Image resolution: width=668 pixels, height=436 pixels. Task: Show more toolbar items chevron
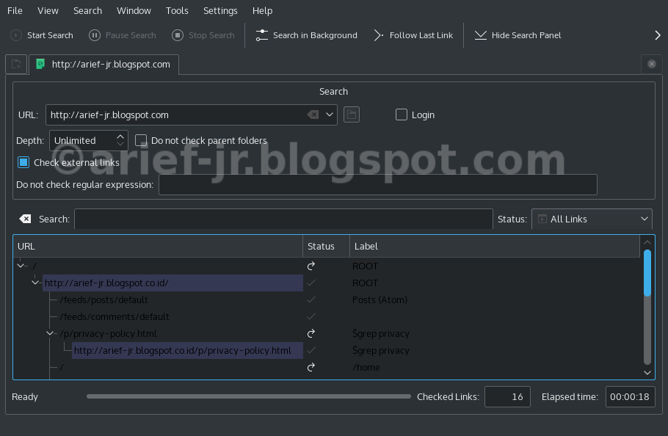(x=657, y=35)
